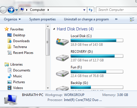Click the BackUp (G:) usage bar
The image size is (137, 108).
pyautogui.click(x=97, y=87)
